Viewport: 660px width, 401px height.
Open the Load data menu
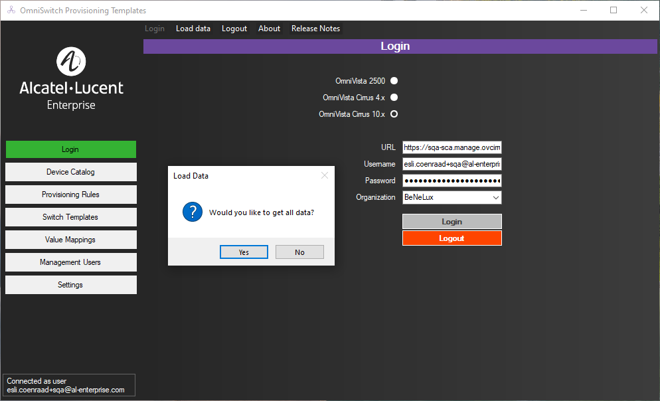(x=193, y=29)
